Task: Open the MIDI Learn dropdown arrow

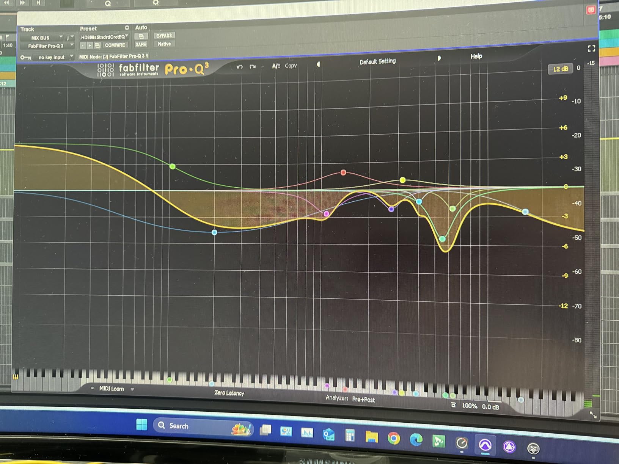Action: (132, 389)
